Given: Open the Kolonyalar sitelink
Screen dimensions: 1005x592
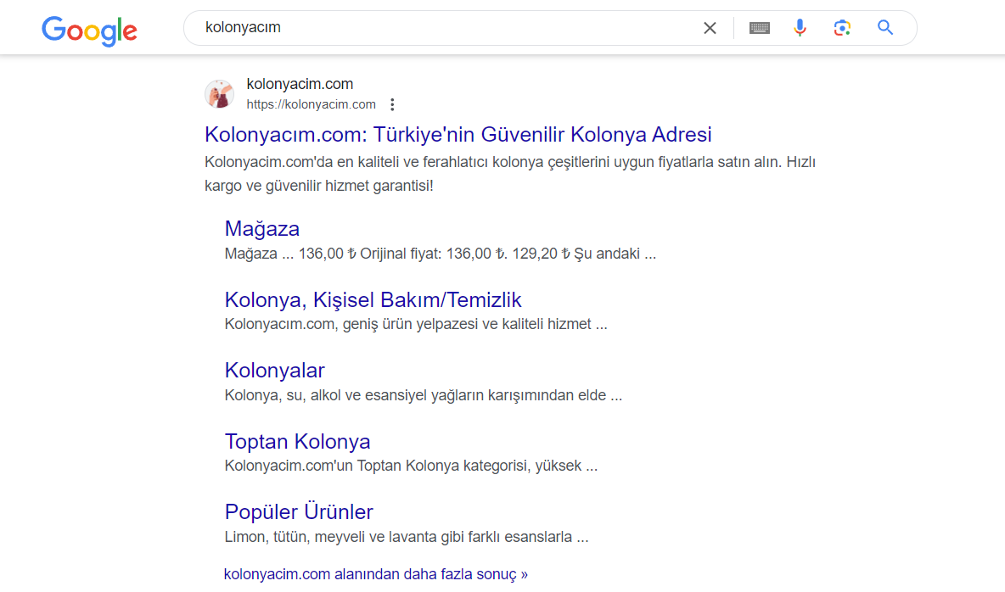Looking at the screenshot, I should [x=274, y=371].
